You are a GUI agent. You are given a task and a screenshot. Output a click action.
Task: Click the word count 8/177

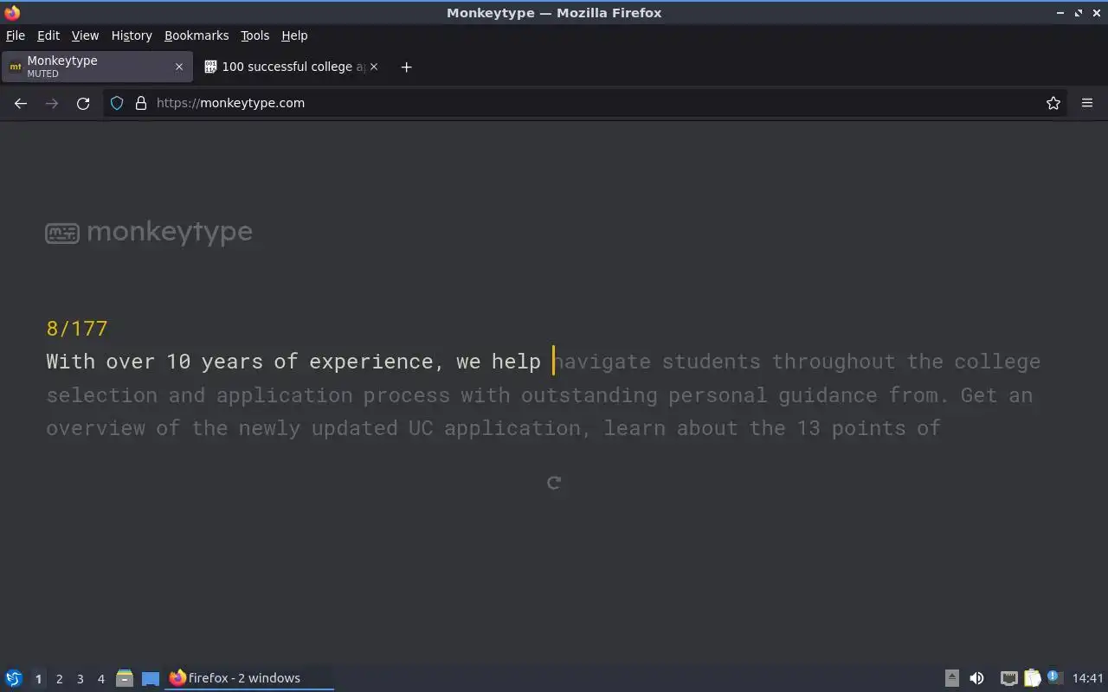pos(77,329)
